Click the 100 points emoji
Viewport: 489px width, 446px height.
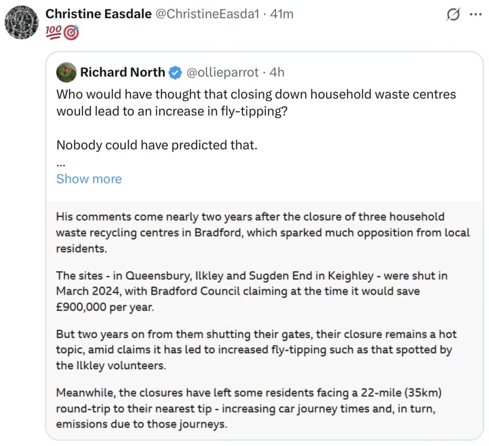coord(53,33)
